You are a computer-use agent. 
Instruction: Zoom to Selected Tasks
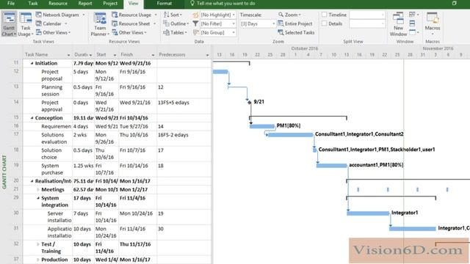tap(296, 32)
